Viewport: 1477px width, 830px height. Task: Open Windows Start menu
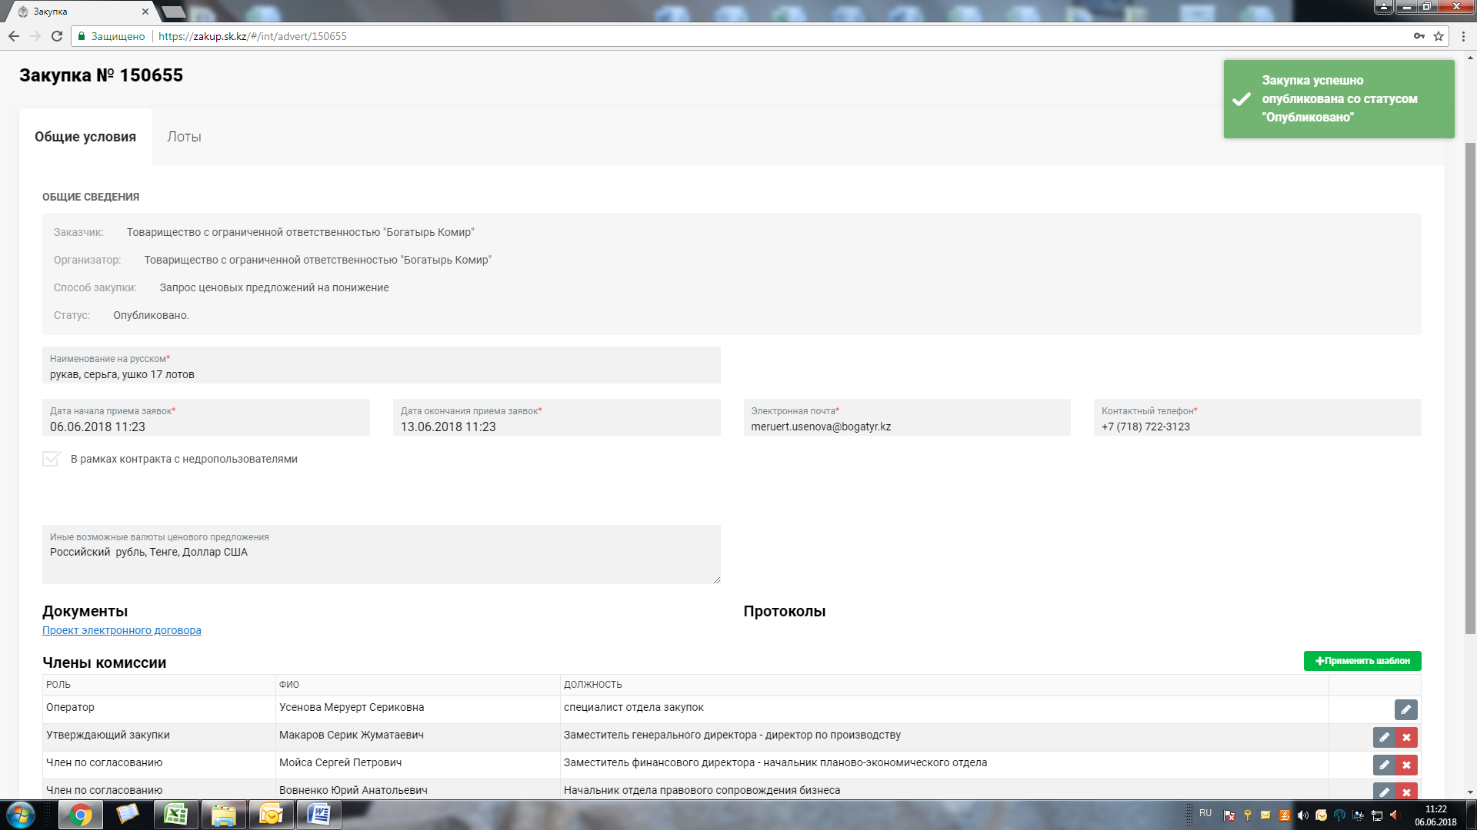click(x=21, y=815)
